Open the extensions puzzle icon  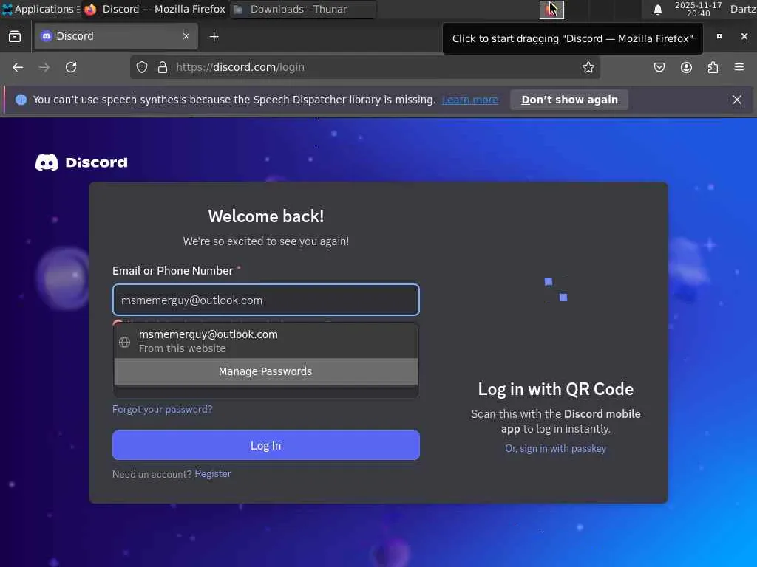point(713,67)
